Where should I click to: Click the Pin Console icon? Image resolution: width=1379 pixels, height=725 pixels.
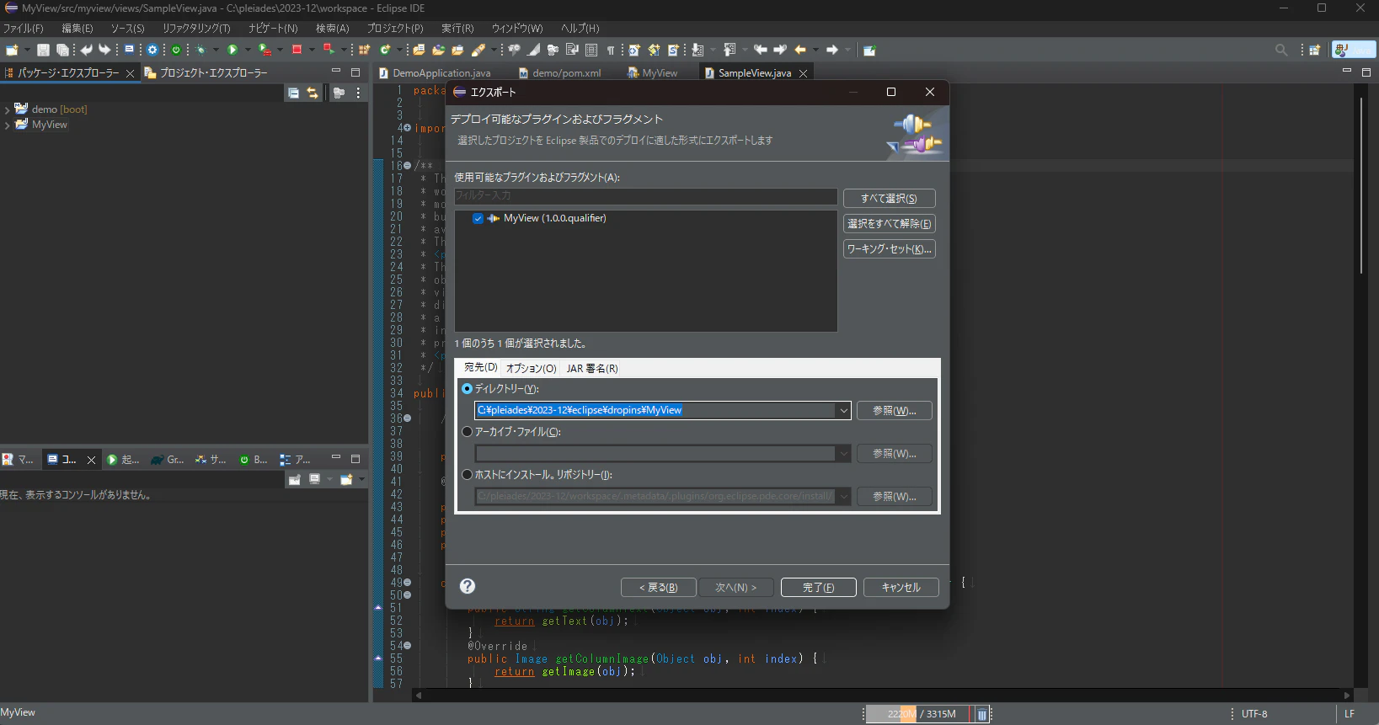[295, 480]
